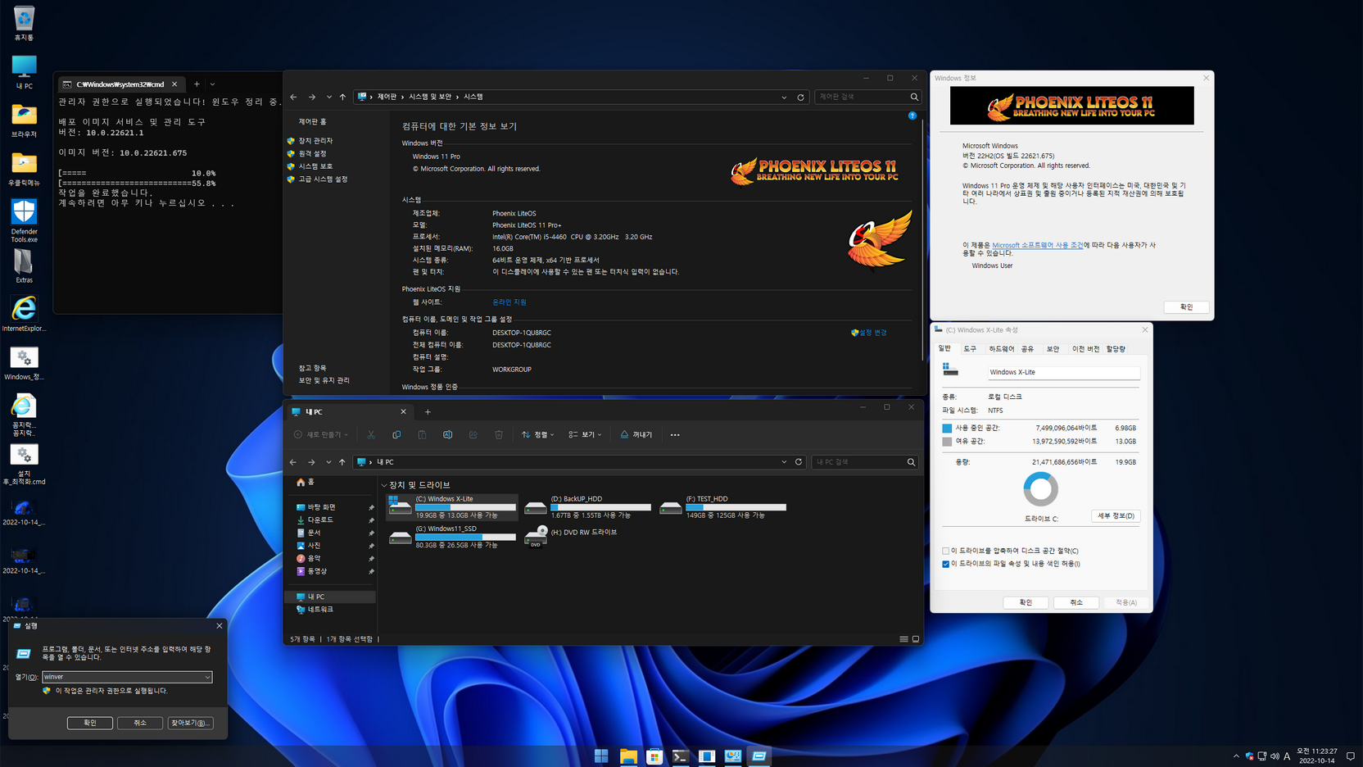
Task: Switch to the 이전 버전 tab in properties dialog
Action: [x=1085, y=349]
